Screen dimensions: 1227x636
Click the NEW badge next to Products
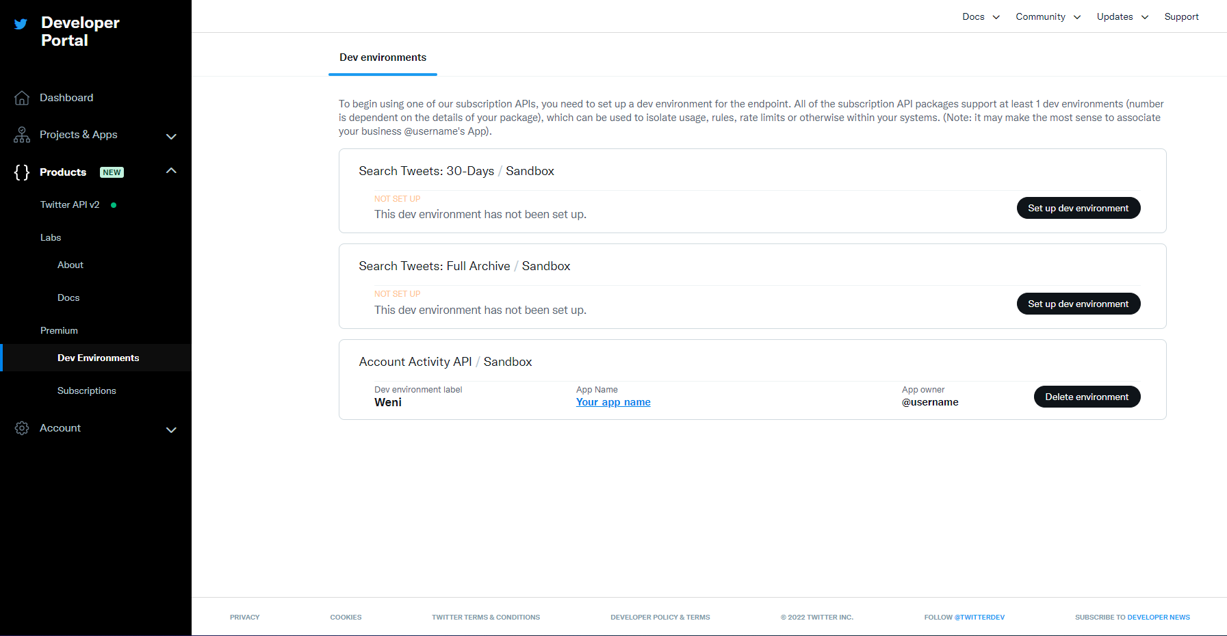(x=112, y=172)
